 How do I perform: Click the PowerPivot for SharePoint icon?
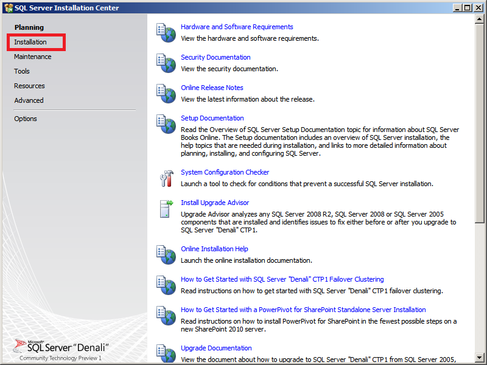166,315
